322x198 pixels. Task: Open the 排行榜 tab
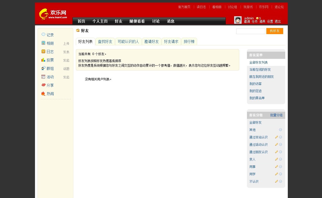(x=189, y=41)
